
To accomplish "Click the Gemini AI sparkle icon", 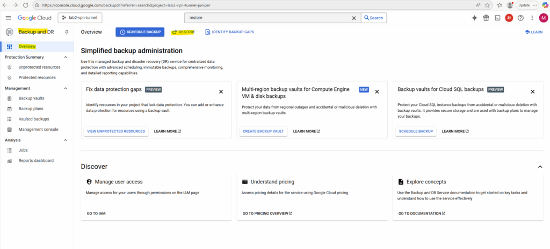I will (x=475, y=18).
